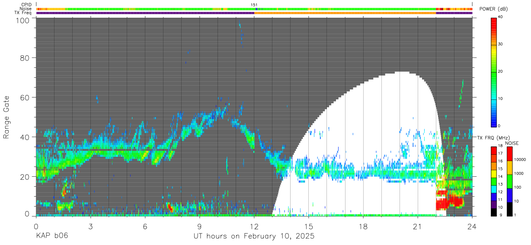Click the TX frequency scale value '18'

point(500,147)
